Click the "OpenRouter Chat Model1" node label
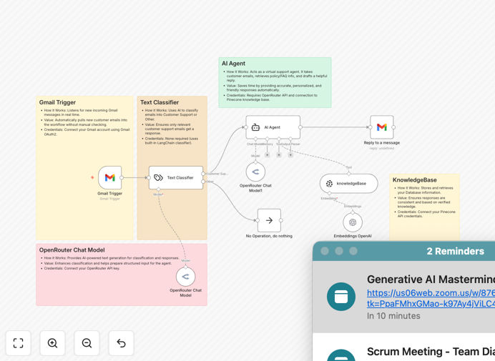 click(255, 188)
